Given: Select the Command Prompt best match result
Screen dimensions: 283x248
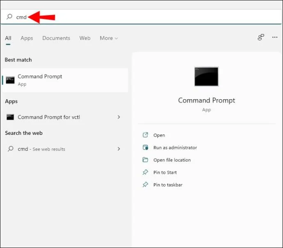Looking at the screenshot, I should tap(65, 80).
